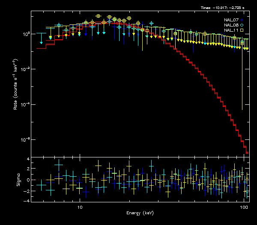Click the 4 tick label on Sigma axis

pos(28,159)
